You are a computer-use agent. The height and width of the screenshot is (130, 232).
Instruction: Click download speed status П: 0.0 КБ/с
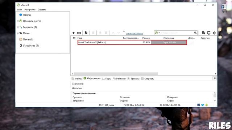(134, 105)
